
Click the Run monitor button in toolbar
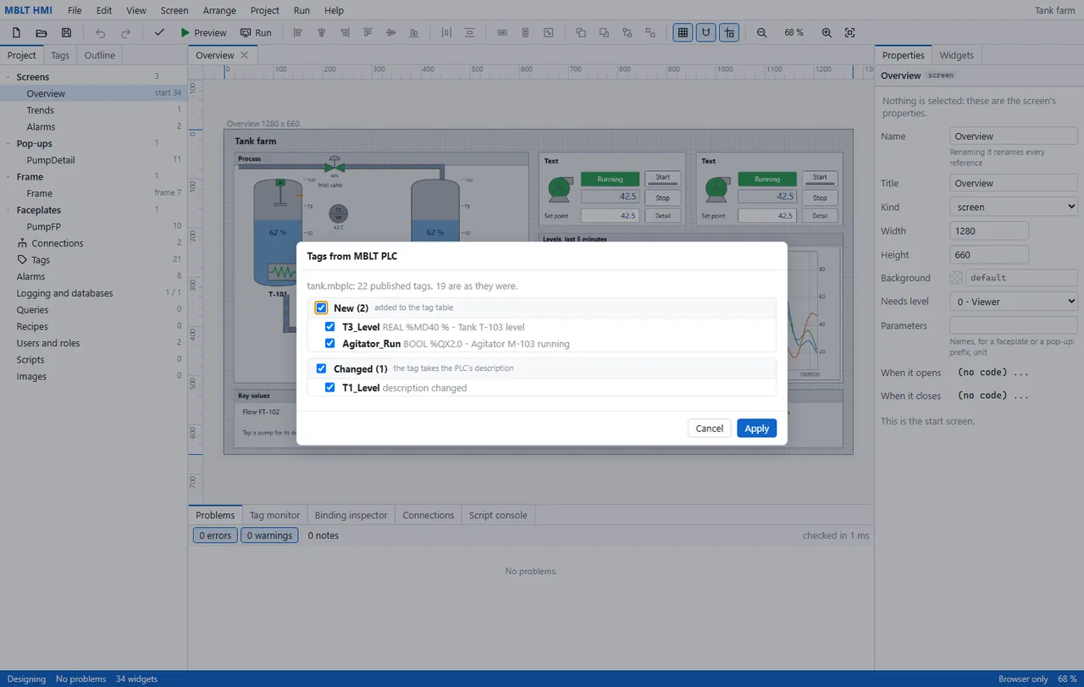[256, 33]
